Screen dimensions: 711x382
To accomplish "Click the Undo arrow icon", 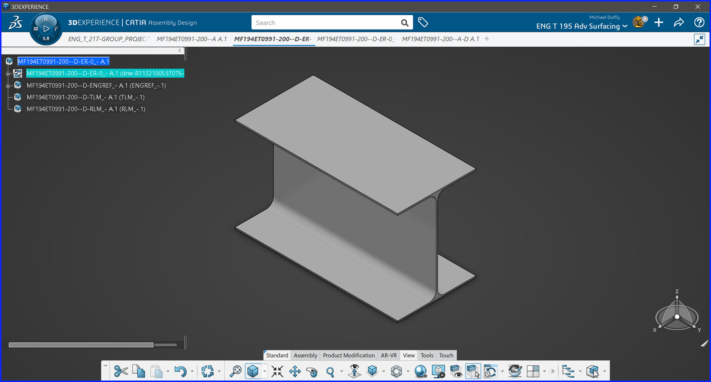I will (180, 371).
